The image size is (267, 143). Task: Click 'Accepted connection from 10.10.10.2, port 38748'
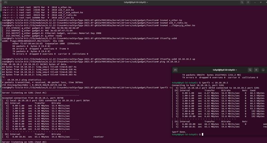point(33,98)
